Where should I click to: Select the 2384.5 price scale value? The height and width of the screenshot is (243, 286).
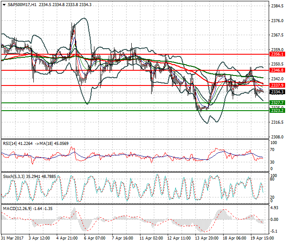click(277, 6)
